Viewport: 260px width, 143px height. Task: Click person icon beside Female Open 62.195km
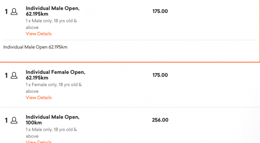click(x=14, y=75)
